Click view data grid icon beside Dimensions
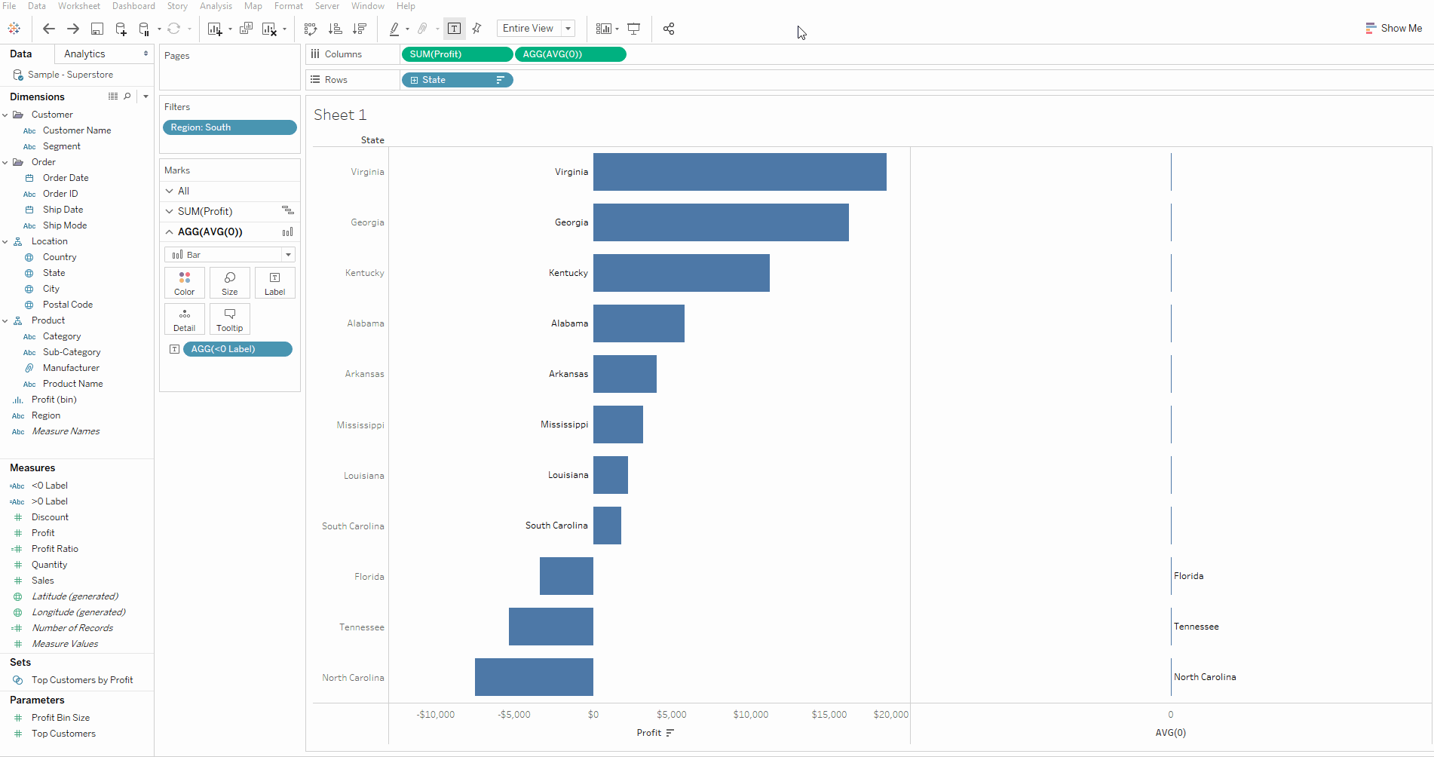This screenshot has width=1434, height=757. coord(113,97)
